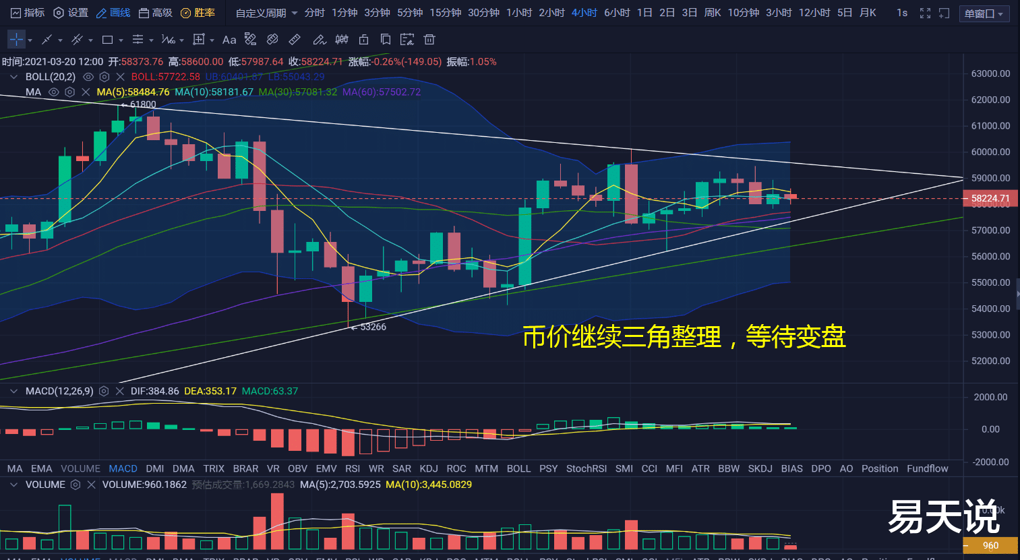Click the candlestick pattern tool icon
This screenshot has width=1020, height=560.
(x=342, y=39)
